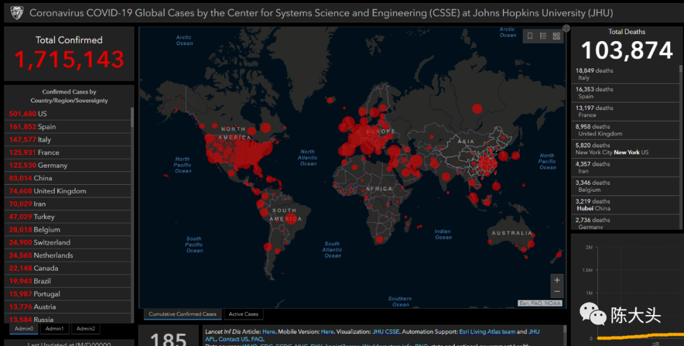Select the 4,357 deaths Iran entry

625,168
